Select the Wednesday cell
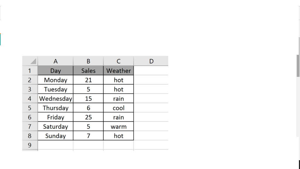The width and height of the screenshot is (300, 169). pyautogui.click(x=55, y=99)
